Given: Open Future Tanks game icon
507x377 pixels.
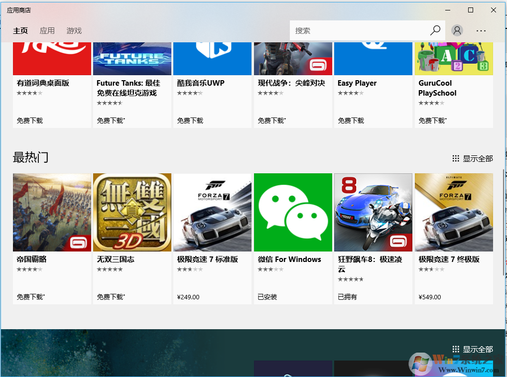Looking at the screenshot, I should pyautogui.click(x=132, y=59).
